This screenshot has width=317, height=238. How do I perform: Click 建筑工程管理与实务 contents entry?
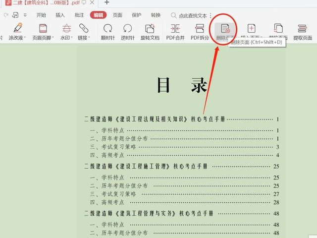[181, 213]
